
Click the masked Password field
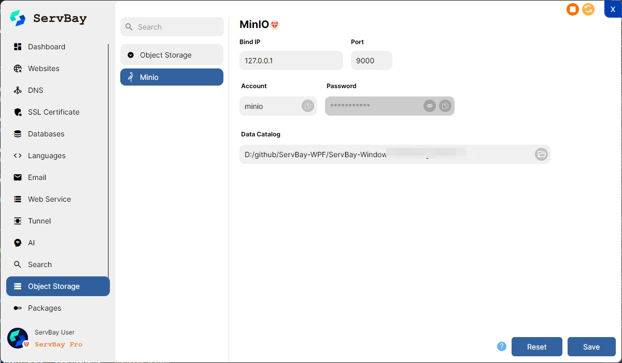coord(390,106)
